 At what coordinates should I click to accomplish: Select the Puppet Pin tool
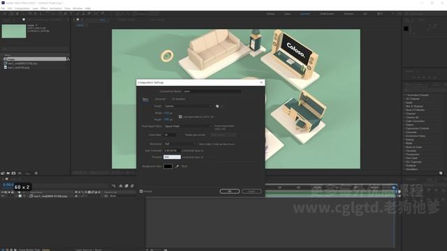click(x=103, y=13)
